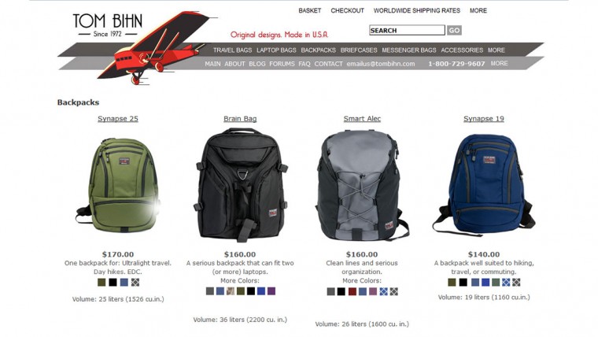Open the TRAVEL BAGS menu
This screenshot has width=598, height=337.
pyautogui.click(x=232, y=50)
